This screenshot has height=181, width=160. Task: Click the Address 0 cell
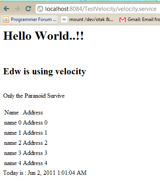(x=35, y=123)
